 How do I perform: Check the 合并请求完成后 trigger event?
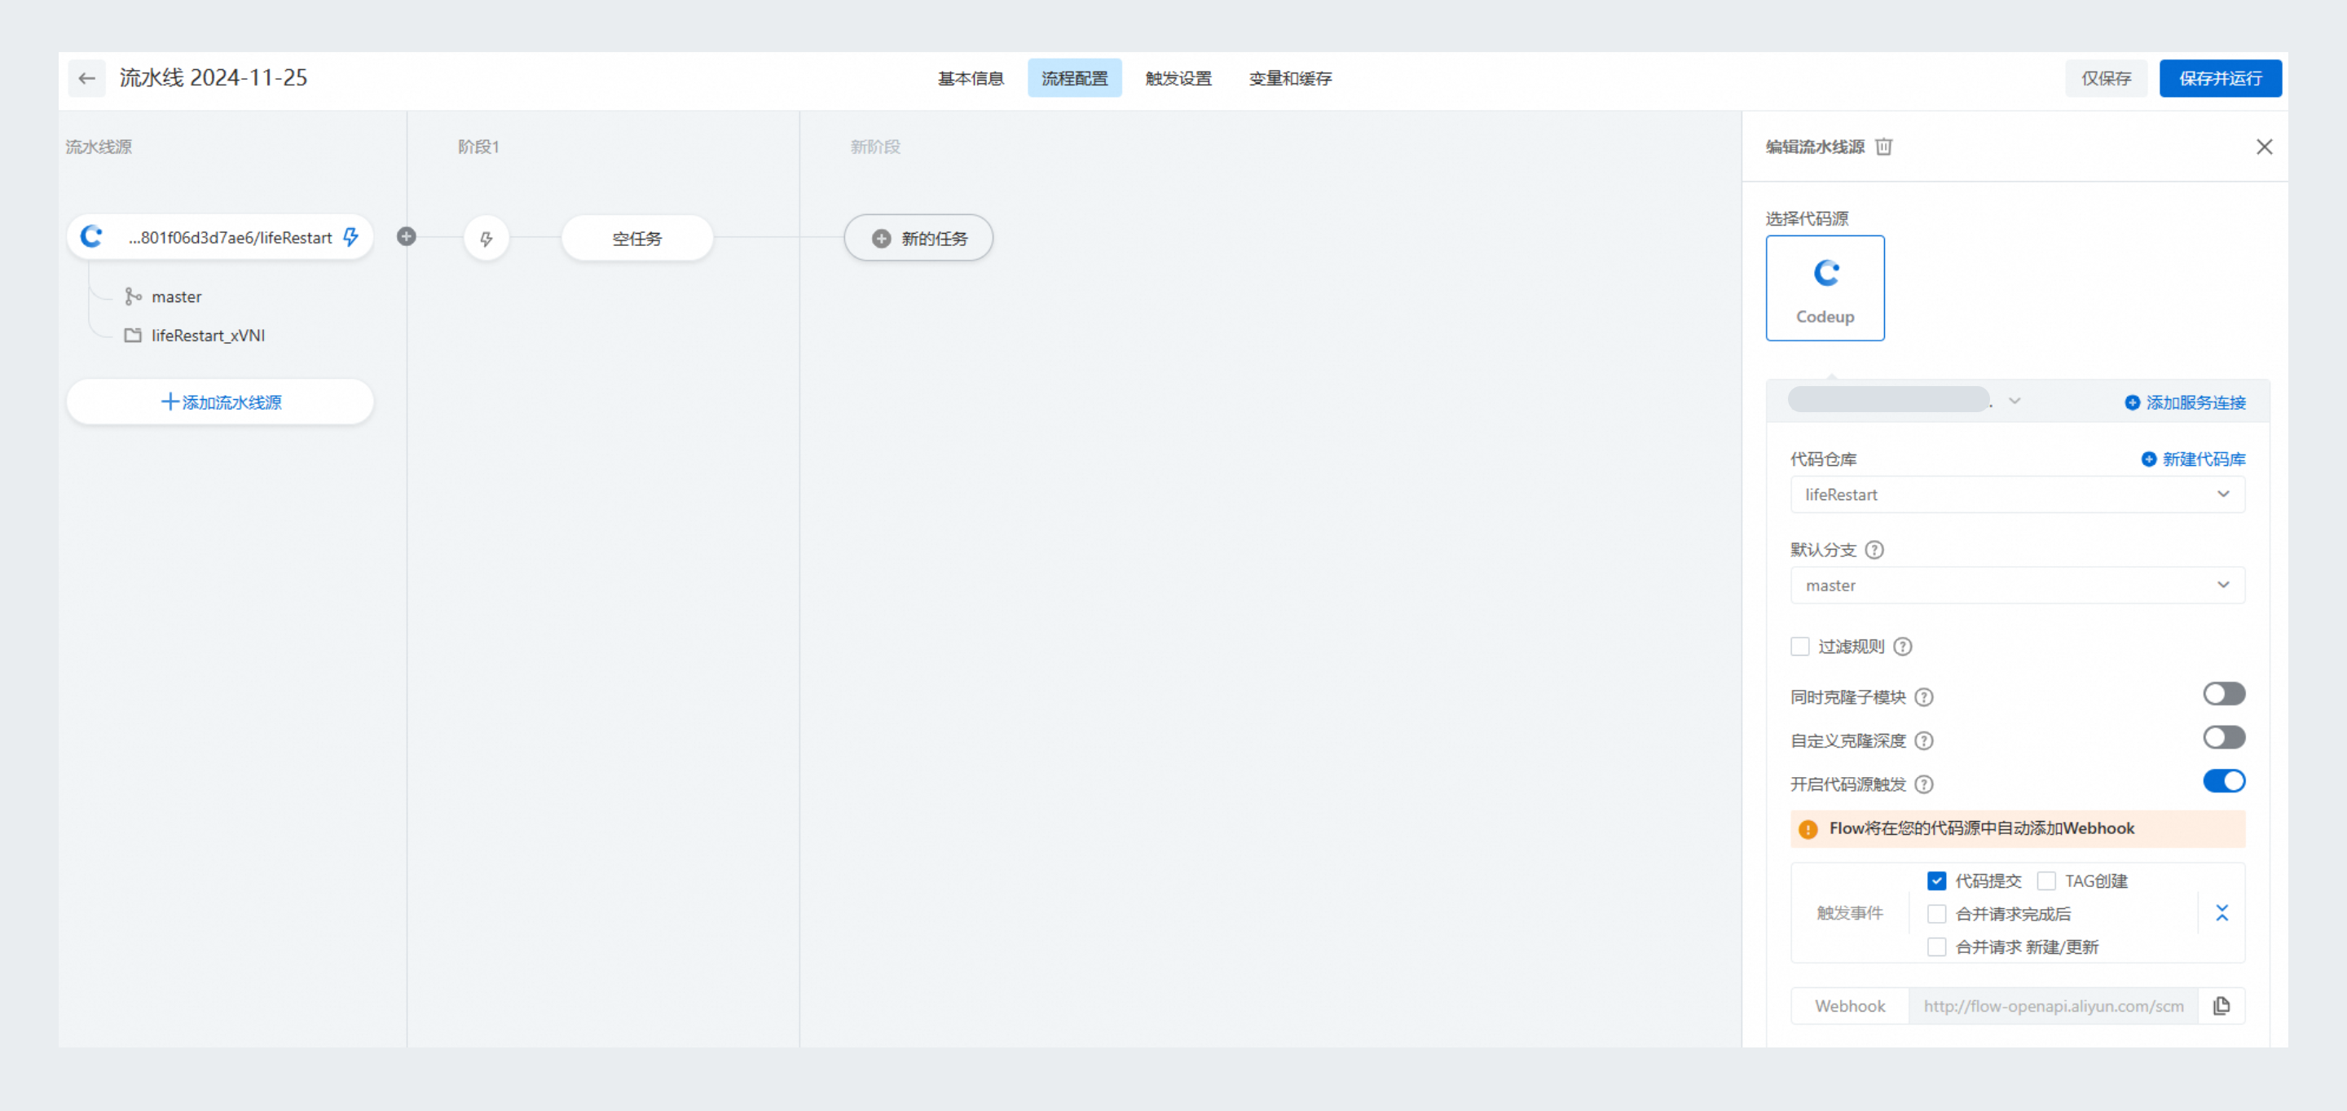(x=1936, y=915)
